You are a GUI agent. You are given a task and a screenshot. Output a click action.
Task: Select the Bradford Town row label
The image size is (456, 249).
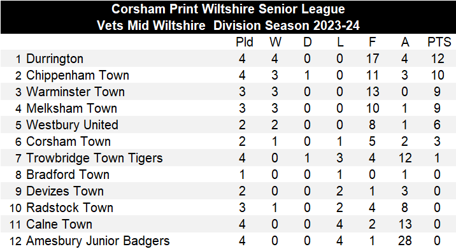click(x=68, y=175)
